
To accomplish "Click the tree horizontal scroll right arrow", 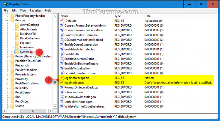I will click(50, 111).
